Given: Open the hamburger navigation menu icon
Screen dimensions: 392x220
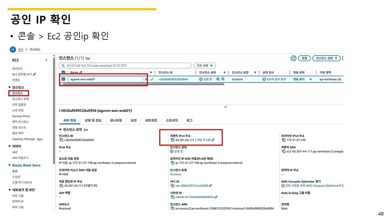Looking at the screenshot, I should 13,49.
